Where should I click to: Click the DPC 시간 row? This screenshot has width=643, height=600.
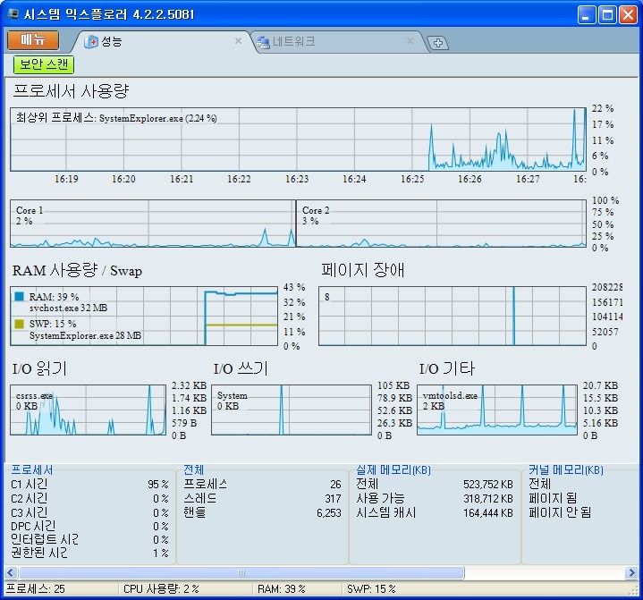[x=89, y=526]
